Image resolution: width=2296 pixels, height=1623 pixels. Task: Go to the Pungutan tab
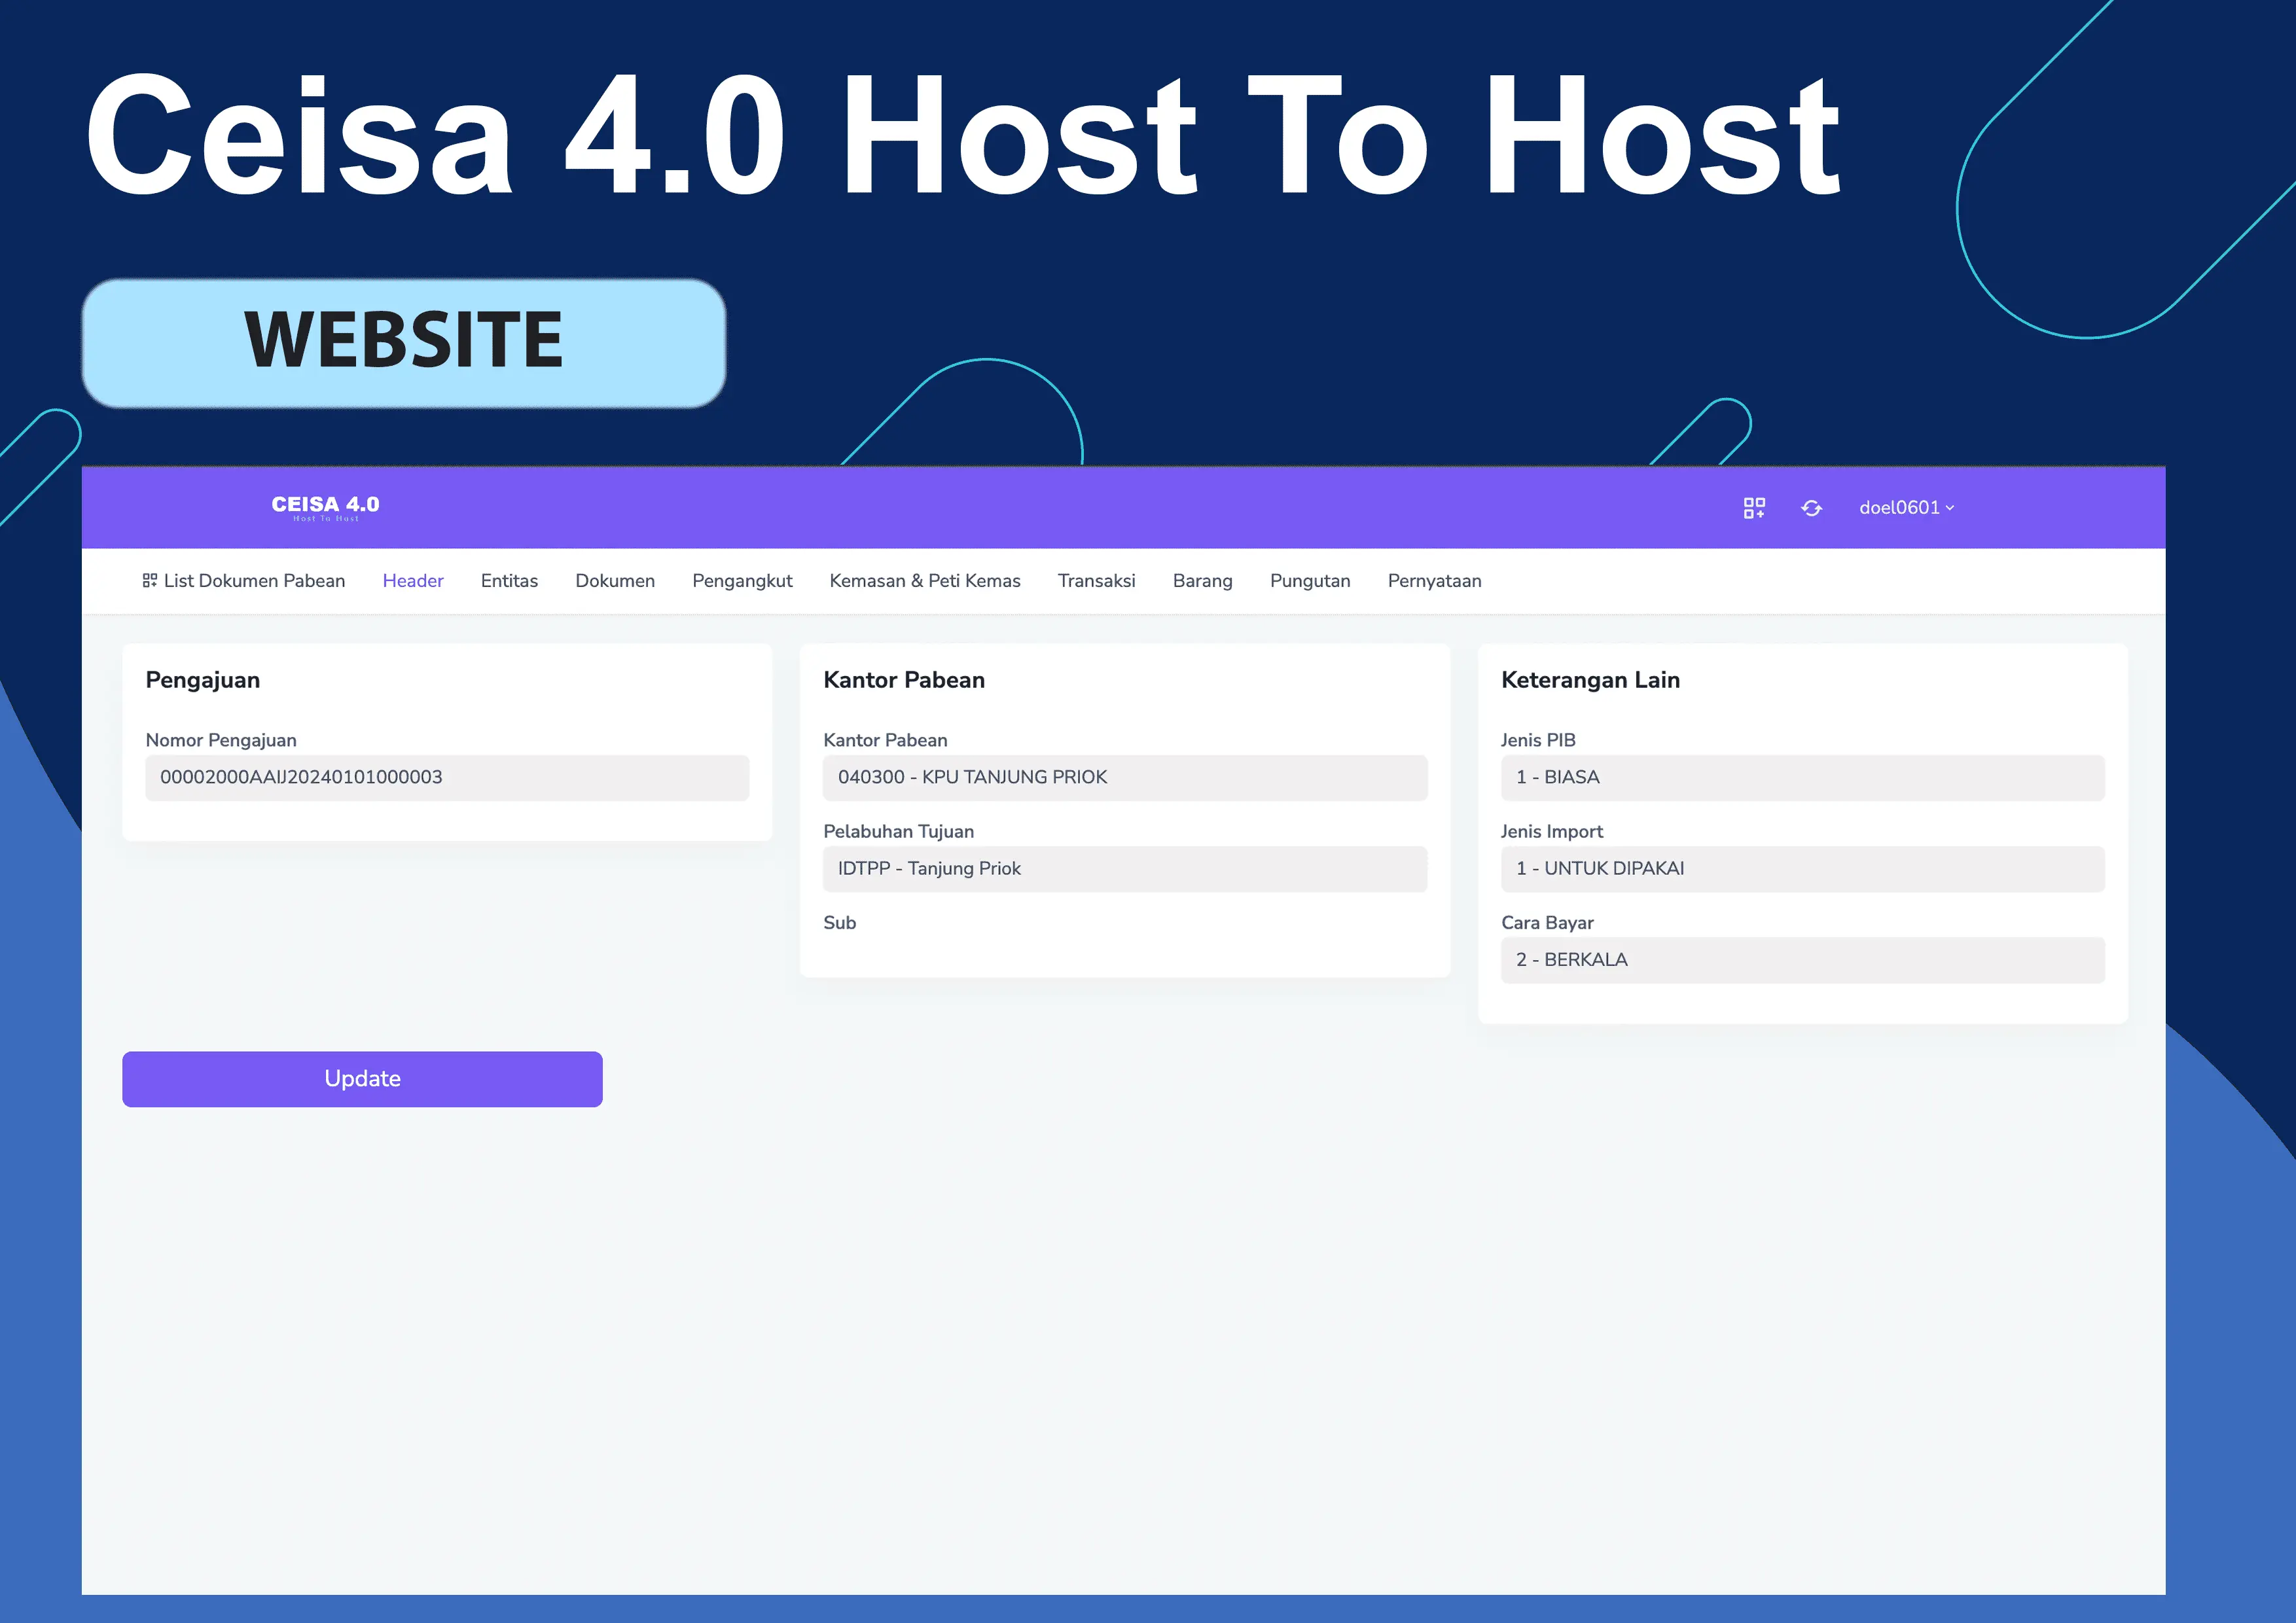point(1310,581)
